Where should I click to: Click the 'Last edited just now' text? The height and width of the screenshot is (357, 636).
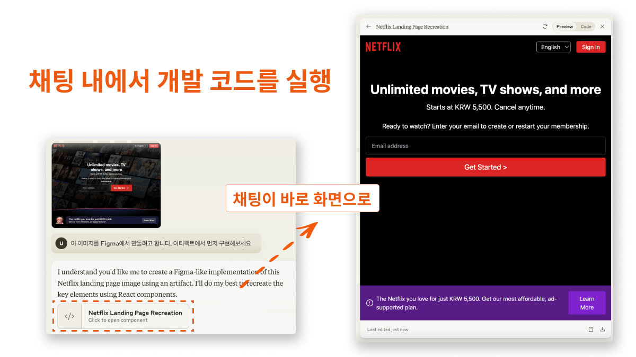pos(387,329)
